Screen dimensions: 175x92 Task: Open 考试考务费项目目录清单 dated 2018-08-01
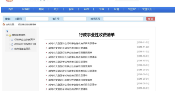68,89
